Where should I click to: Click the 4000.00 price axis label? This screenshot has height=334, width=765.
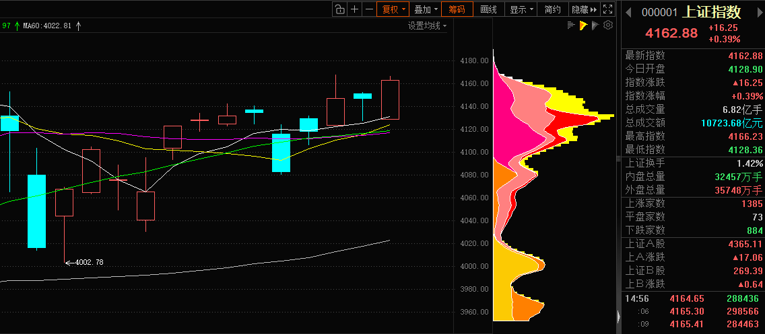(x=474, y=266)
